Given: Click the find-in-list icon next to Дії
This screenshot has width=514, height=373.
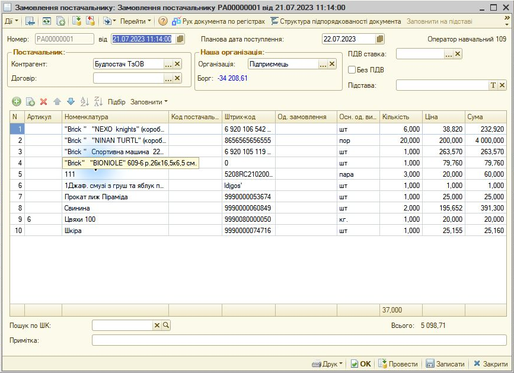Looking at the screenshot, I should click(30, 21).
